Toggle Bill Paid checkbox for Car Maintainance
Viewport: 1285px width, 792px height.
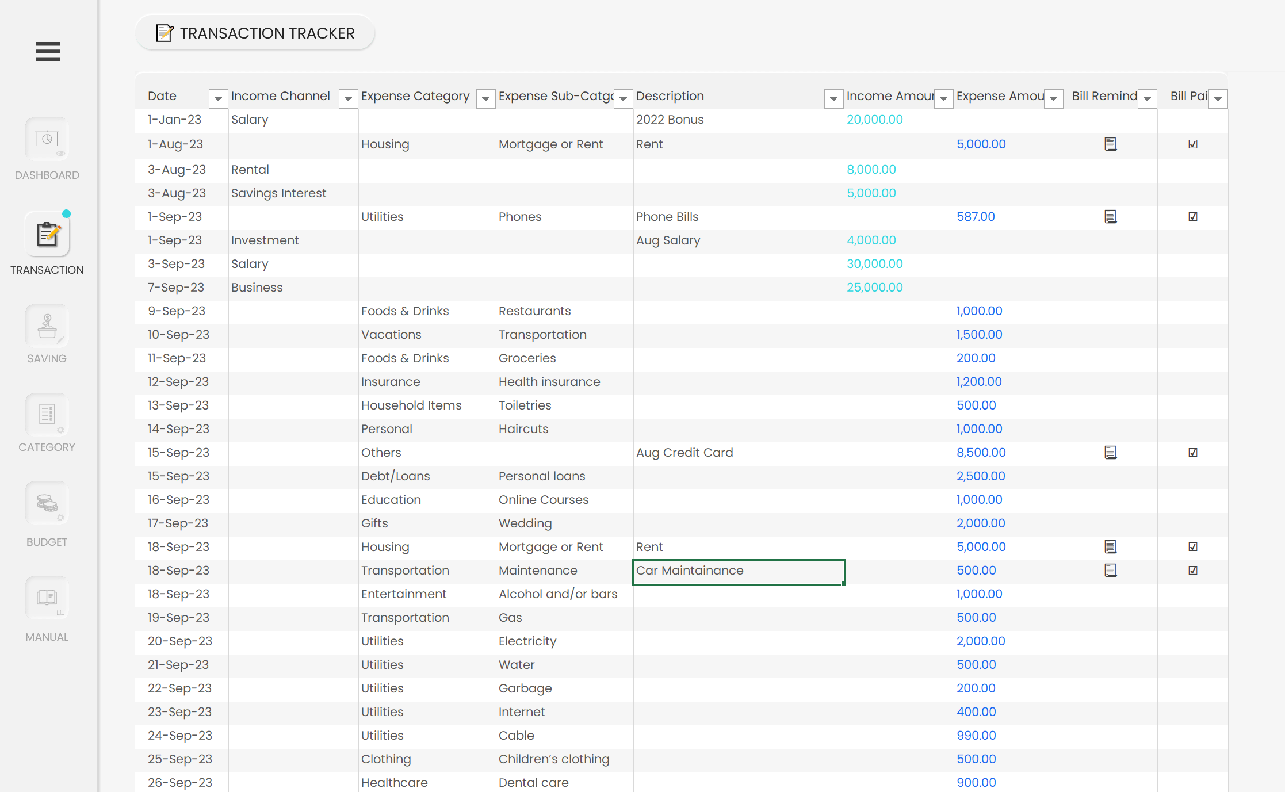pyautogui.click(x=1193, y=571)
